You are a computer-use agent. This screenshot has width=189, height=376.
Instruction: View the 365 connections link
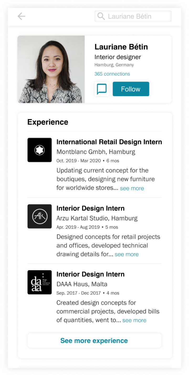112,74
